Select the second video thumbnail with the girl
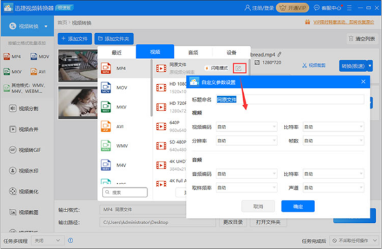This screenshot has width=382, height=249. pyautogui.click(x=78, y=103)
